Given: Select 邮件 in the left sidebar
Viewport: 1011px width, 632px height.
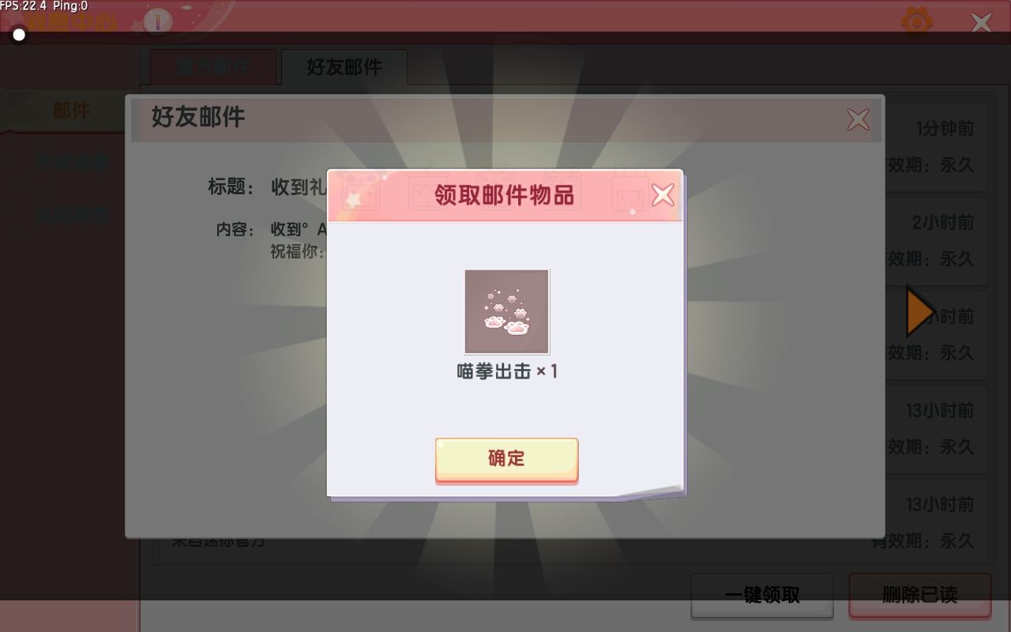Looking at the screenshot, I should (x=71, y=111).
